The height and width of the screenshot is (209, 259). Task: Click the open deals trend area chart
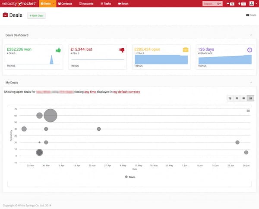pos(161,59)
